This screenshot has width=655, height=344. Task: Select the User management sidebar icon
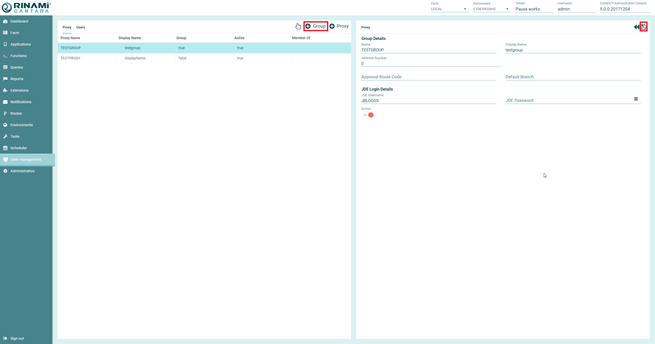point(5,159)
